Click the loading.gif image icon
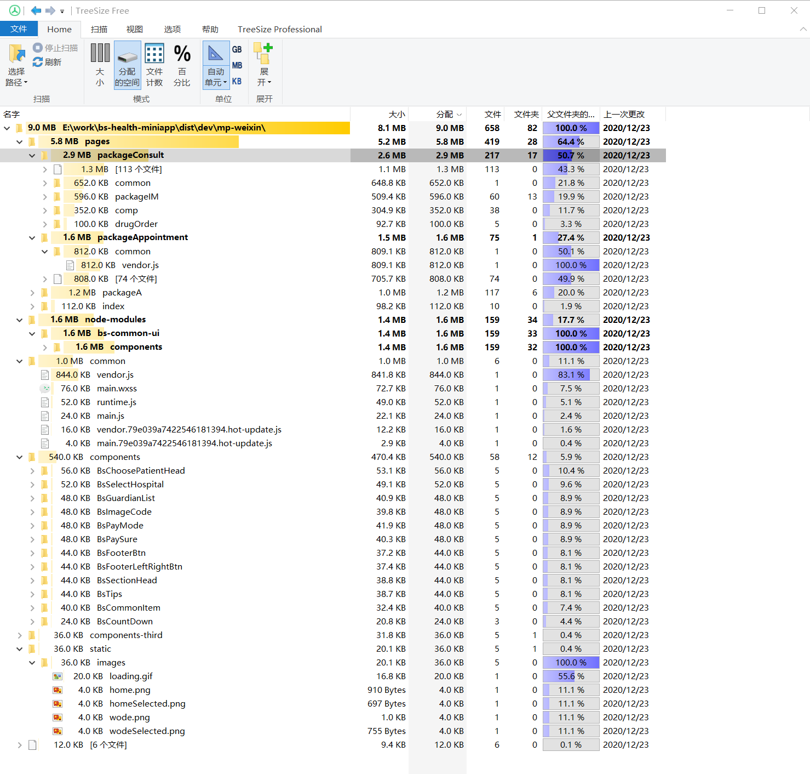Screen dimensions: 810x774 58,676
